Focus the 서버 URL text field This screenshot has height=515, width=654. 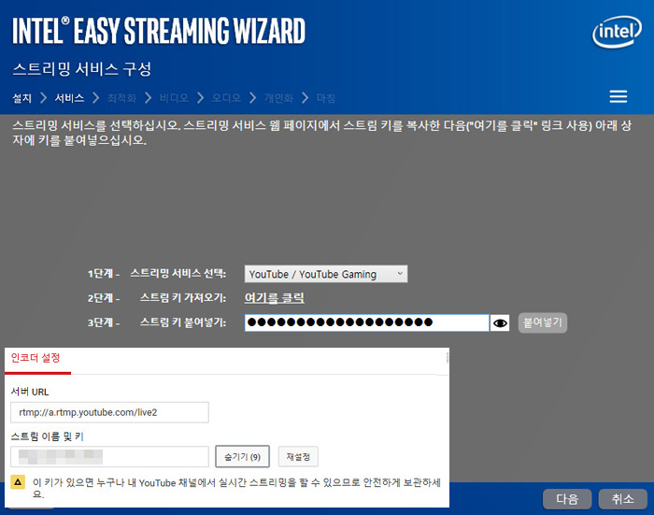109,412
